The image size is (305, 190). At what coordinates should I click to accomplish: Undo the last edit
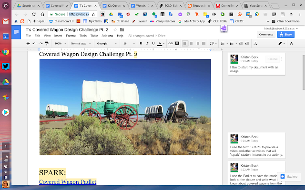pos(34,43)
